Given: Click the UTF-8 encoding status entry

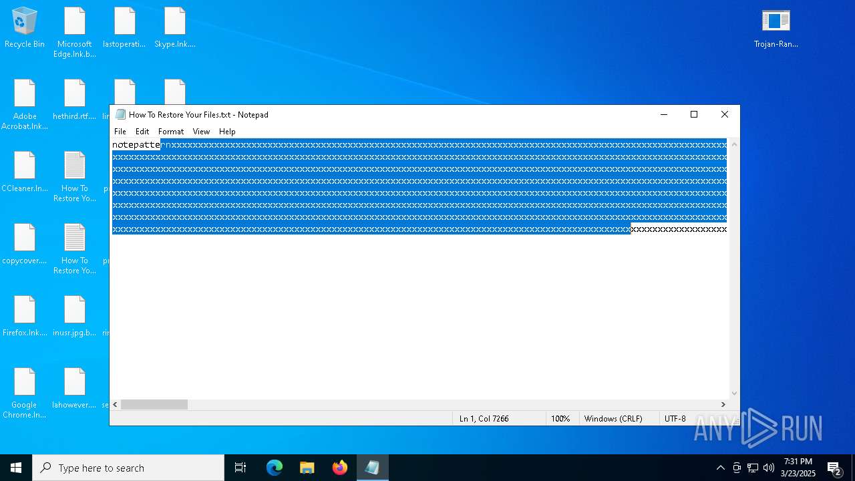Looking at the screenshot, I should [675, 419].
